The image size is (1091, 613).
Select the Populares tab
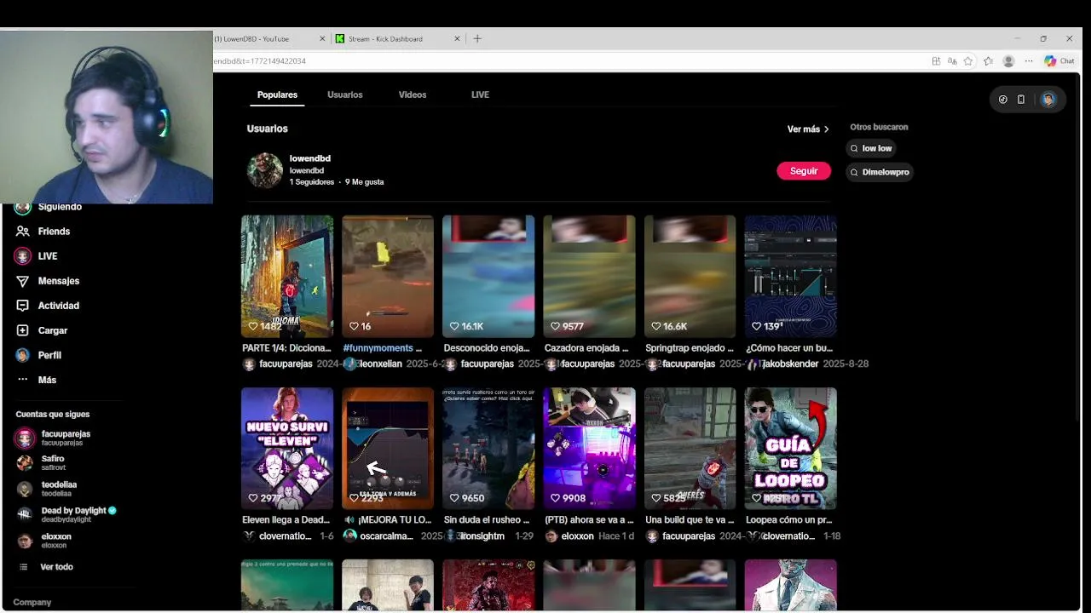277,95
